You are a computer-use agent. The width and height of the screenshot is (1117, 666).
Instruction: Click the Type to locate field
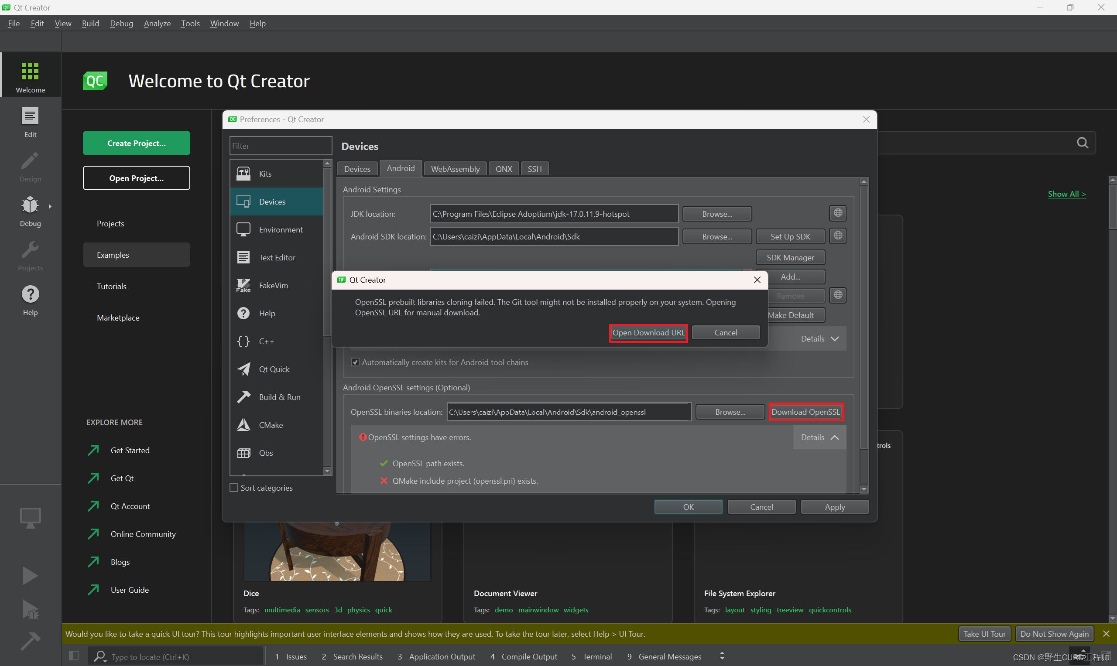175,656
